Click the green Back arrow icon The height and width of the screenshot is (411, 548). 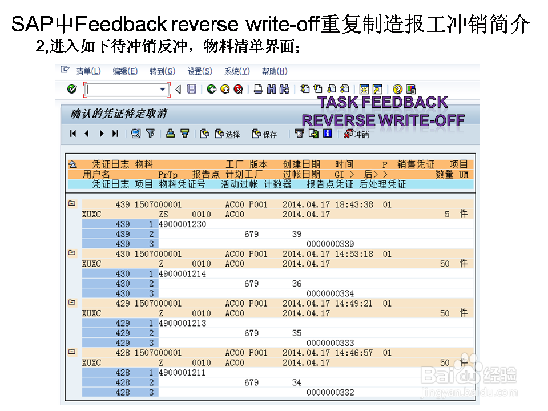point(211,89)
